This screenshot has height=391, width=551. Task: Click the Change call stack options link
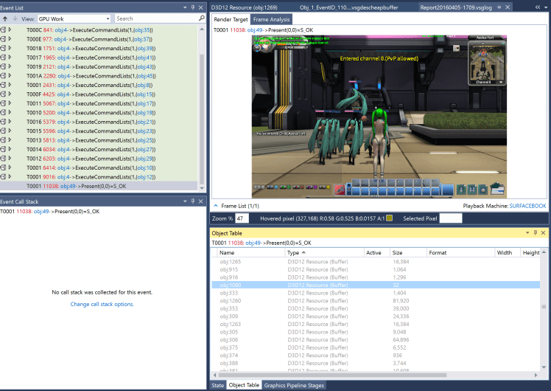pyautogui.click(x=102, y=304)
